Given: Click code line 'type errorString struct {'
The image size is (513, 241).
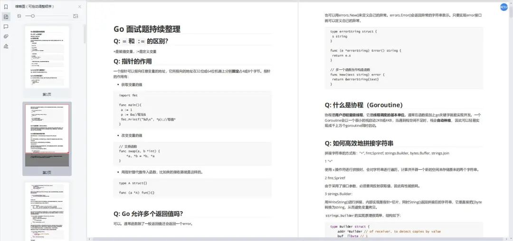Looking at the screenshot, I should pos(354,32).
